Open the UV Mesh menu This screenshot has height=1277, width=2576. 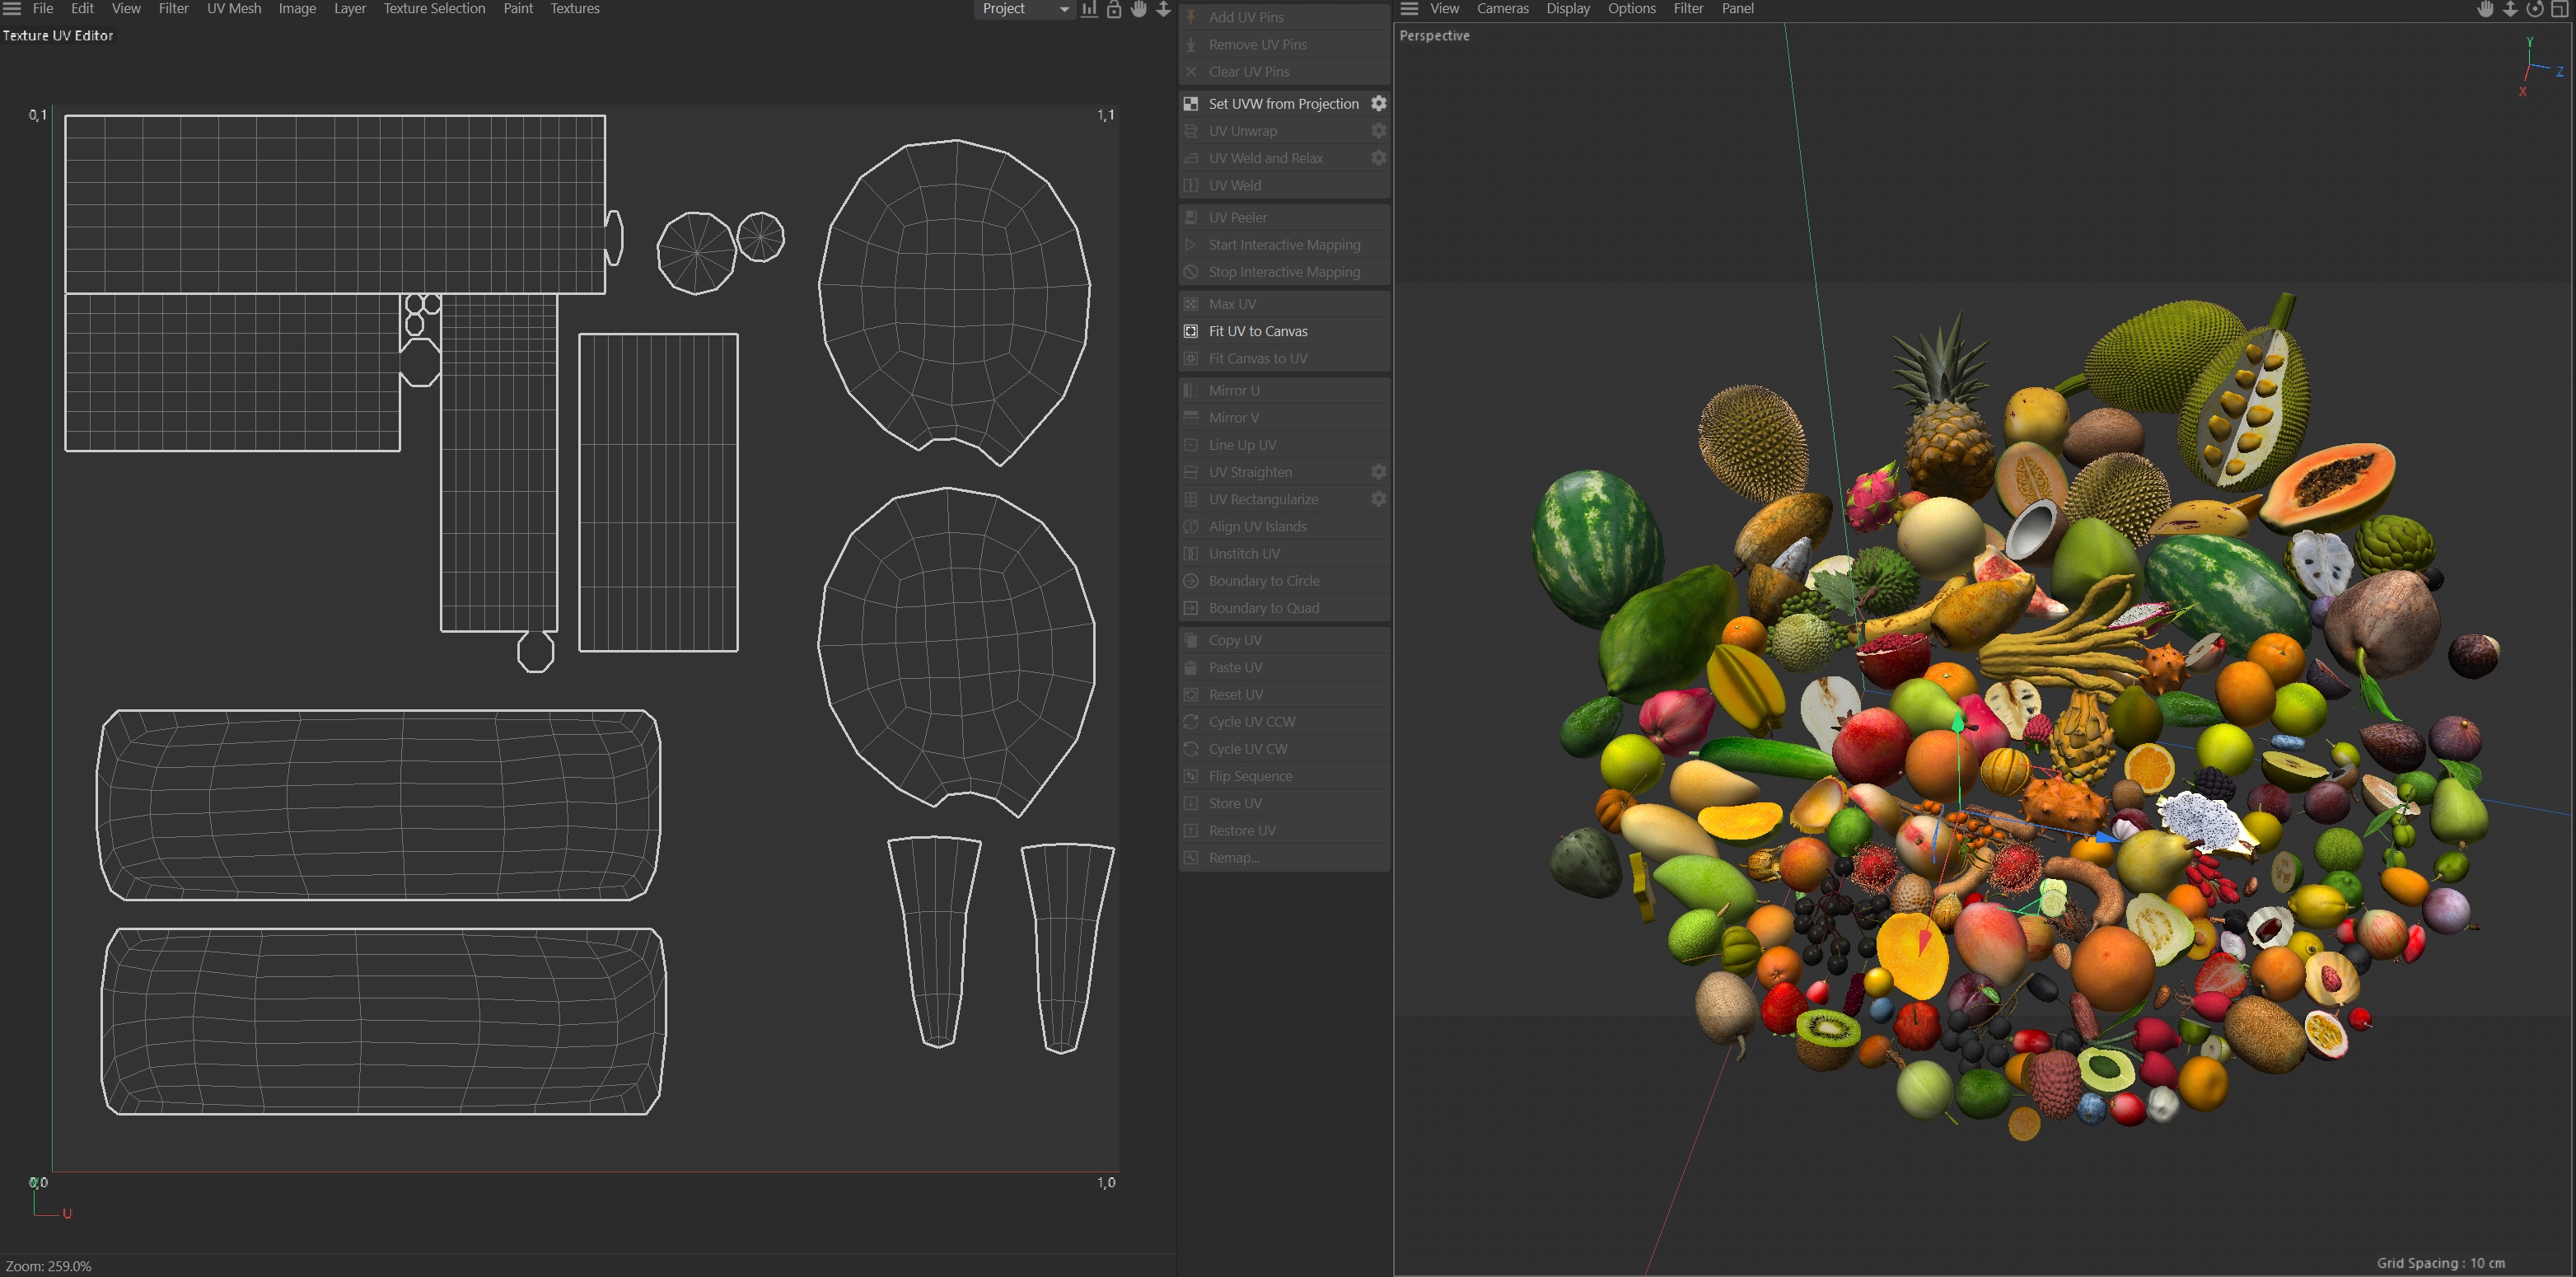pos(233,9)
